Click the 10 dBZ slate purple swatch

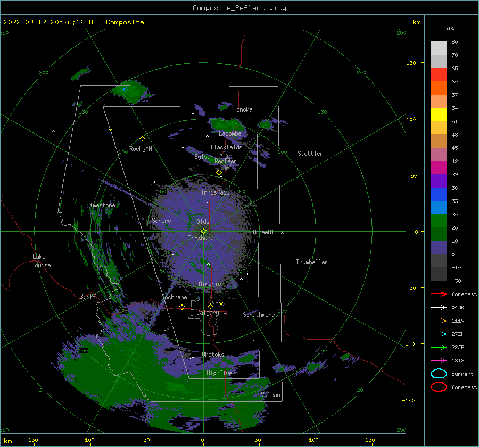(439, 248)
